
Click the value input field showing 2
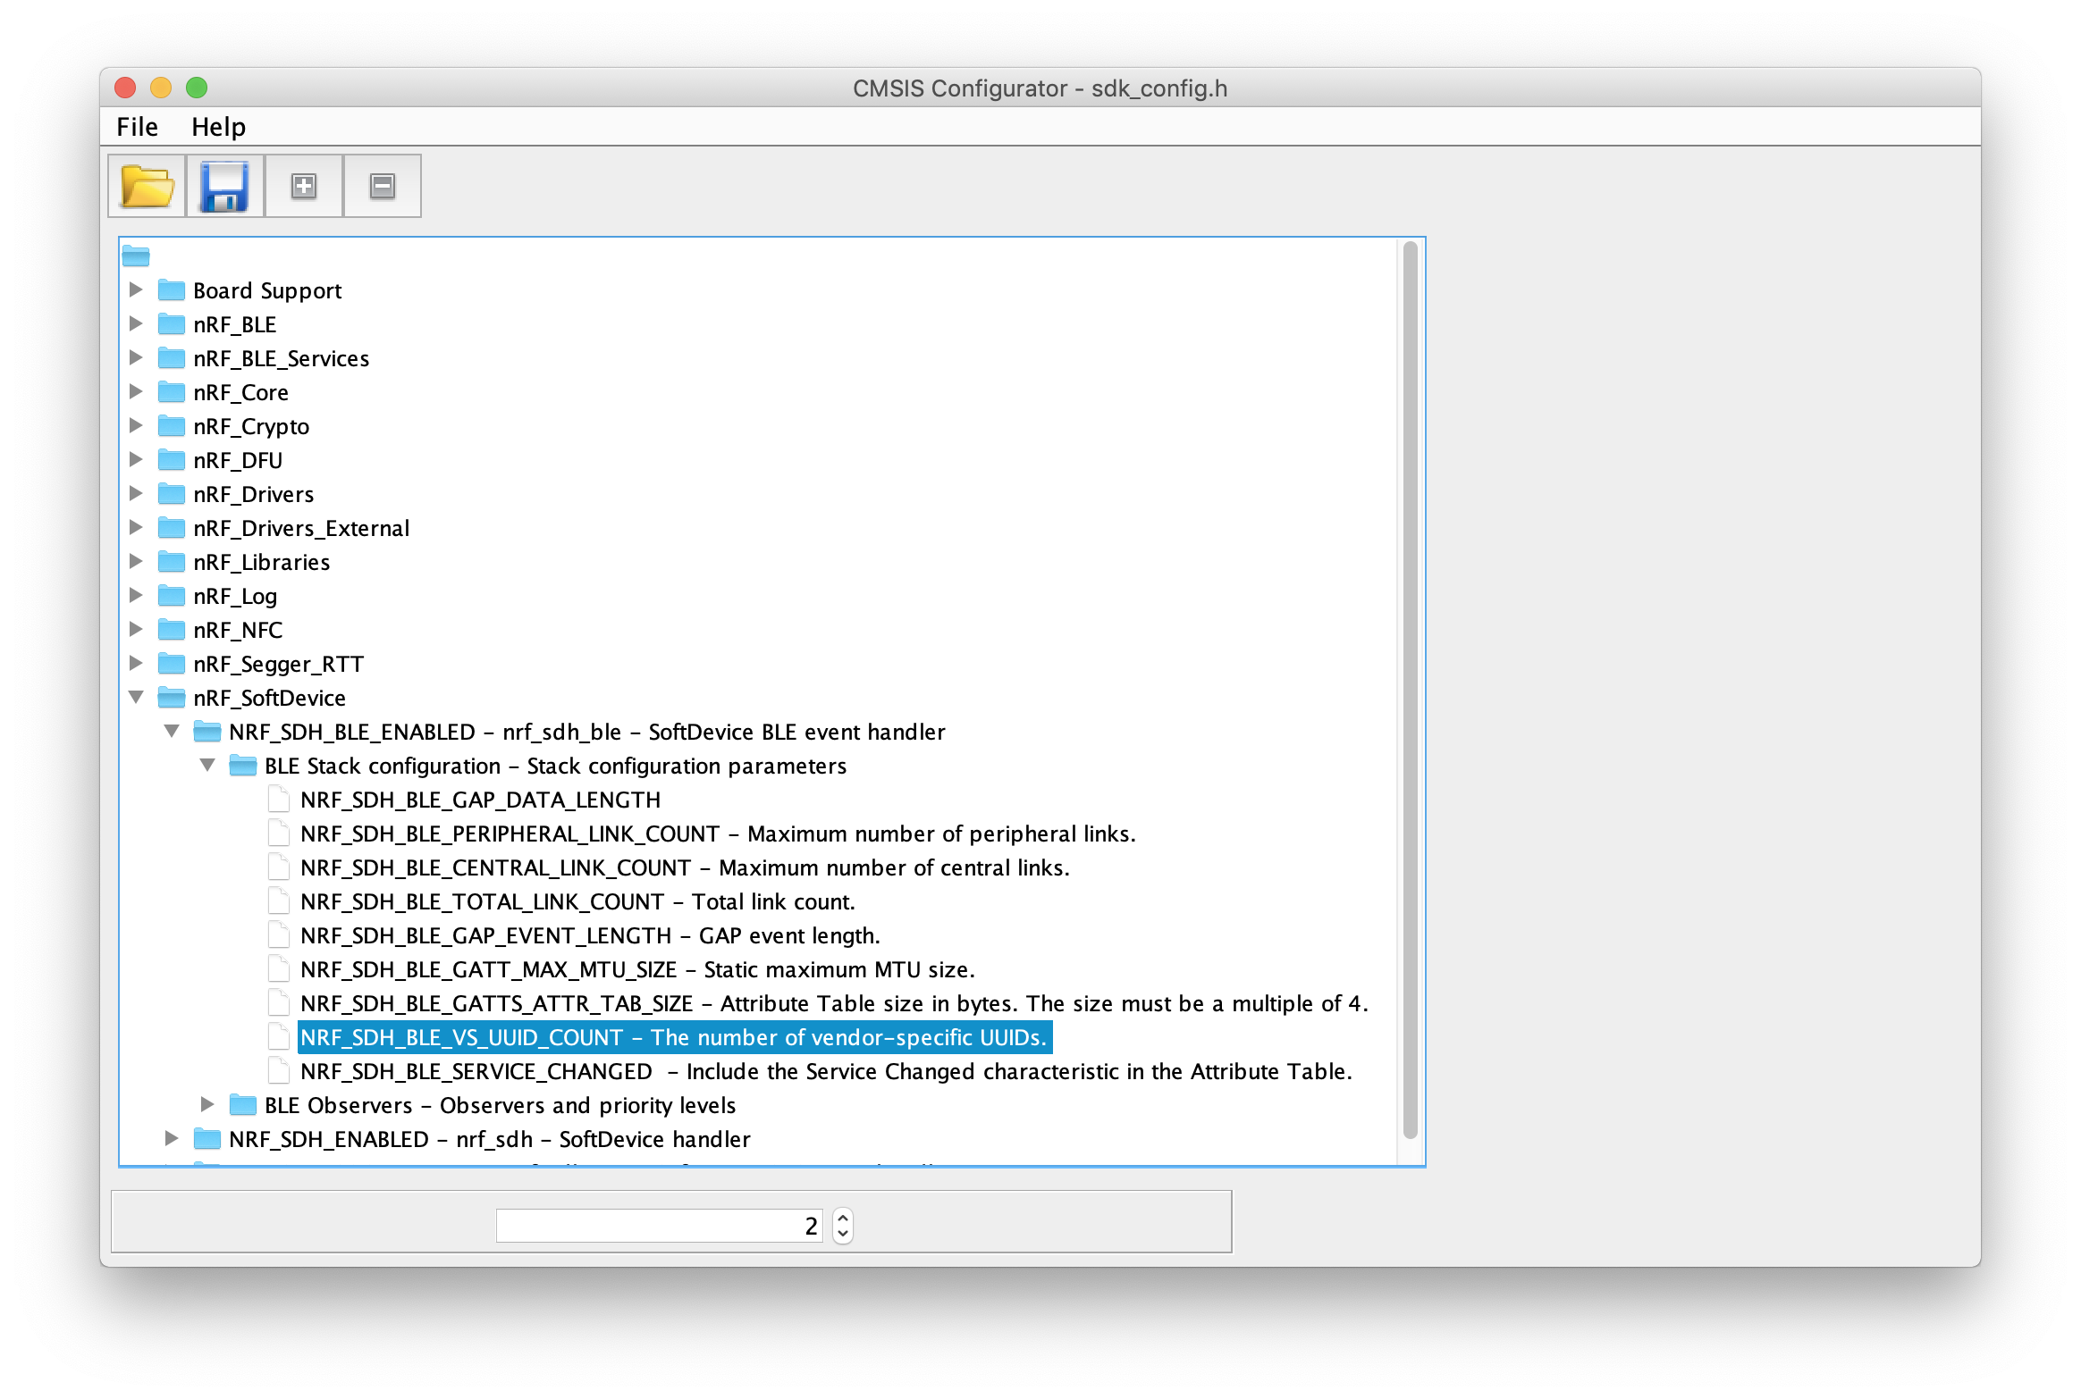point(659,1225)
